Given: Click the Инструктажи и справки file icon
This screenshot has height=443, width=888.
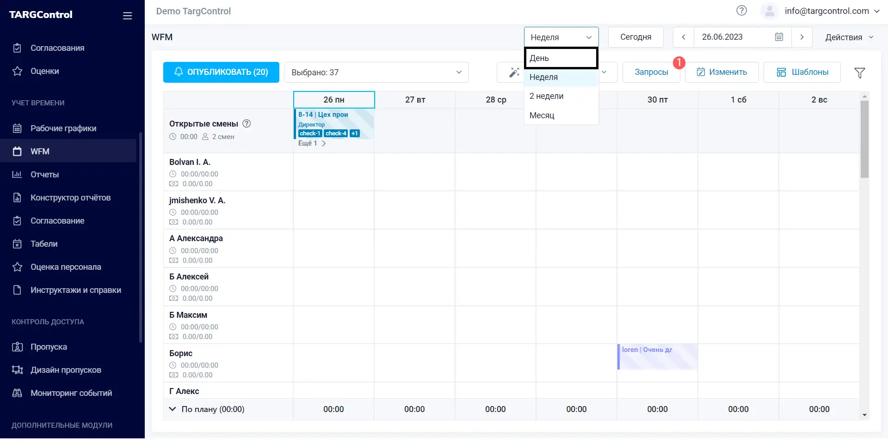Looking at the screenshot, I should pos(17,290).
